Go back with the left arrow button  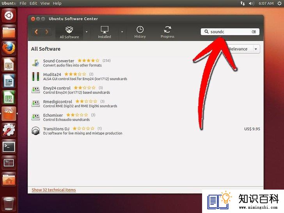tap(37, 32)
